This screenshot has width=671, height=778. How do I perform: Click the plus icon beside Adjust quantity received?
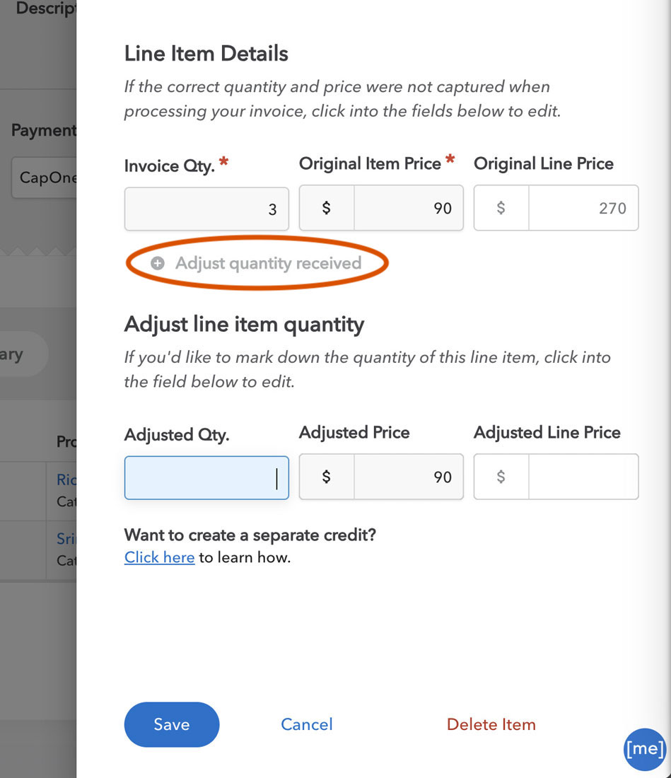(x=158, y=263)
